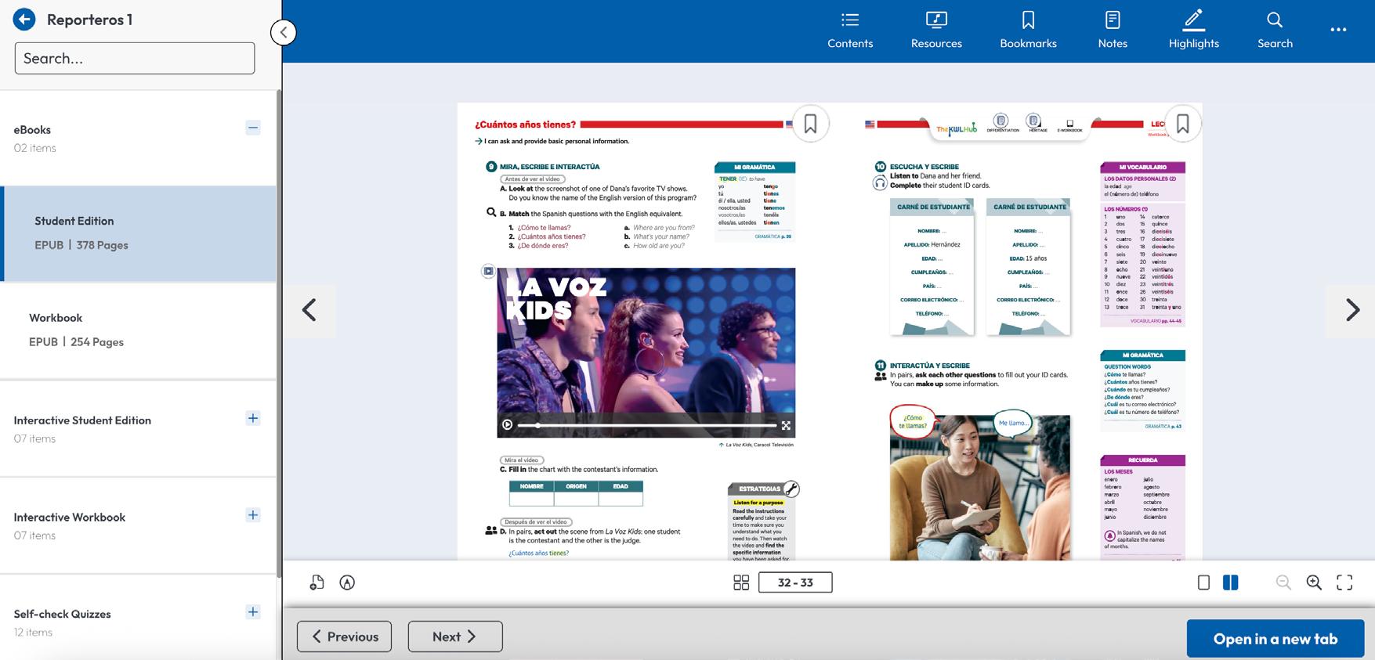This screenshot has height=660, width=1375.
Task: Show the Bookmarks panel
Action: point(1028,31)
